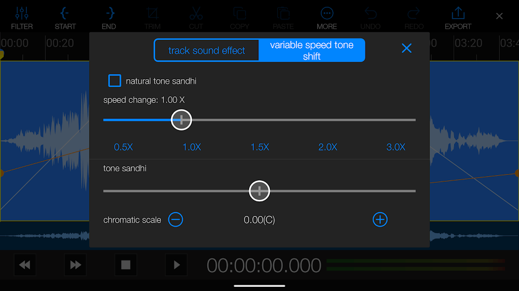This screenshot has height=291, width=519.
Task: Open the Filter tool in toolbar
Action: click(x=22, y=18)
